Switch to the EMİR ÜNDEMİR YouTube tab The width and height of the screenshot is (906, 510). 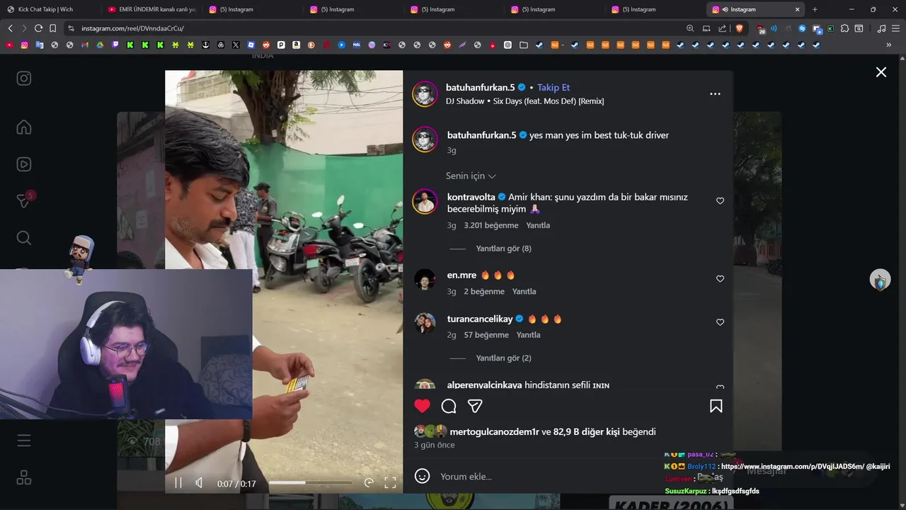152,9
